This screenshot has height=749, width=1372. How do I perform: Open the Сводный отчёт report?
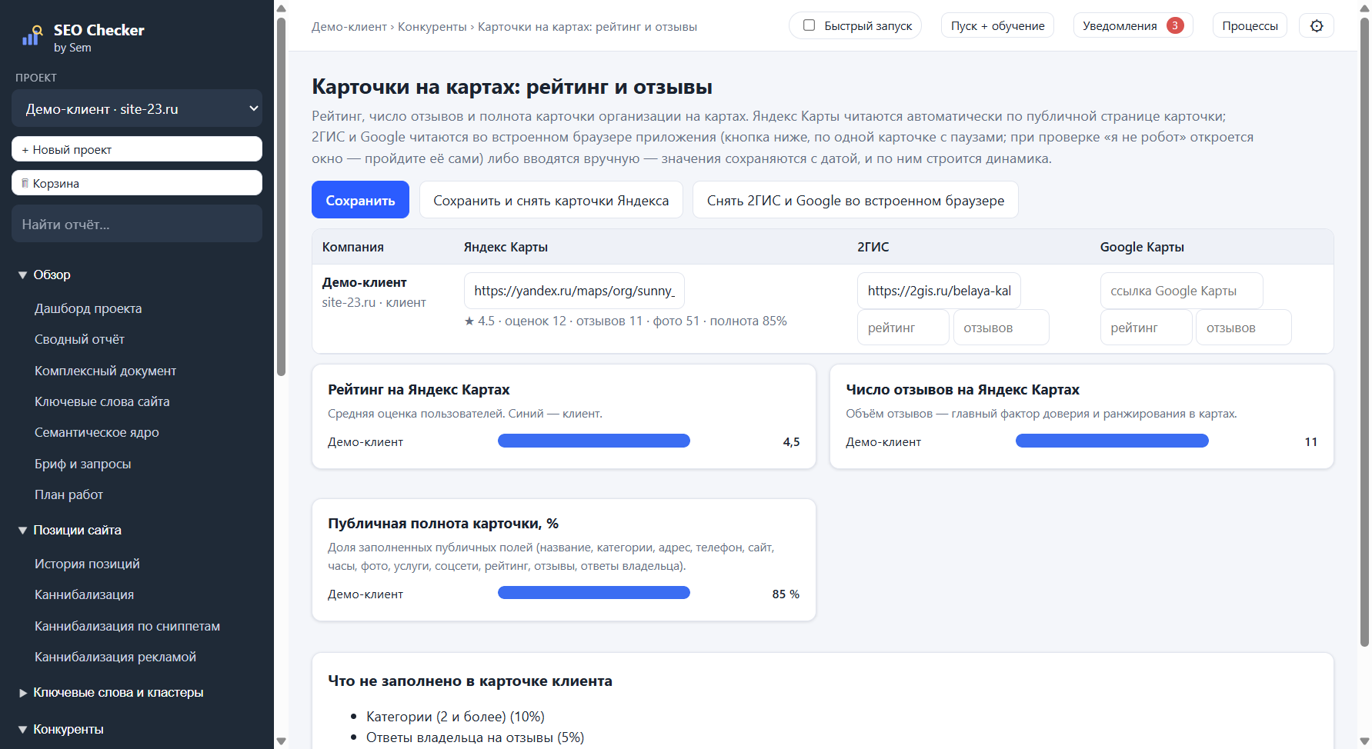point(79,339)
